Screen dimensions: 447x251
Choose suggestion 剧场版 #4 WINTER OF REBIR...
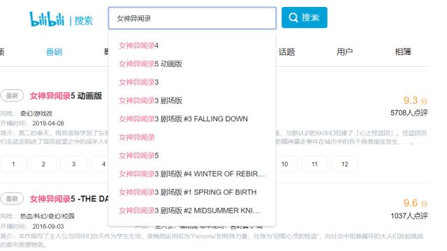coord(192,174)
